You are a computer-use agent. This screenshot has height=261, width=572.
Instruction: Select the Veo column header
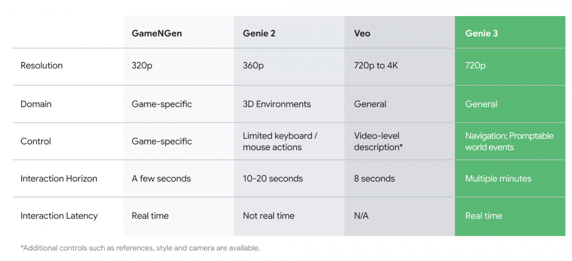362,33
